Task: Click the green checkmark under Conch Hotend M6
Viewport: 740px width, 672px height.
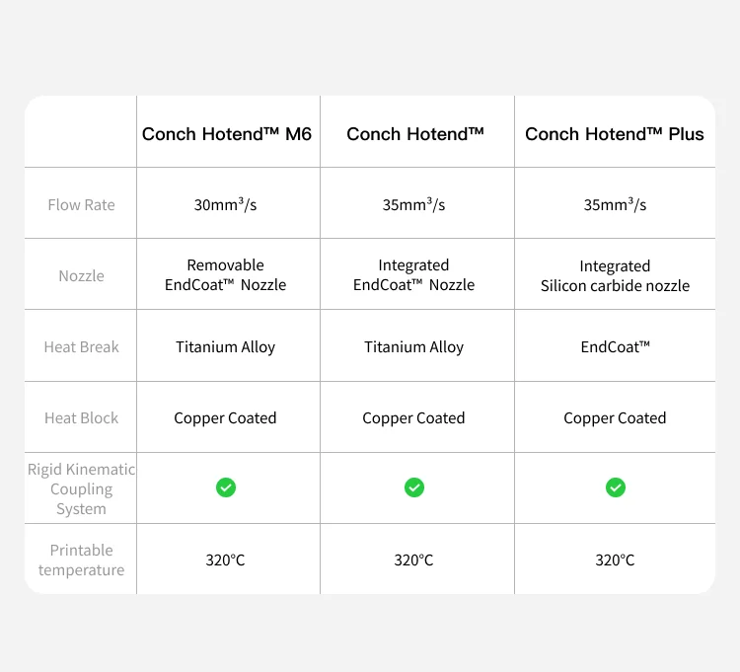Action: tap(226, 487)
